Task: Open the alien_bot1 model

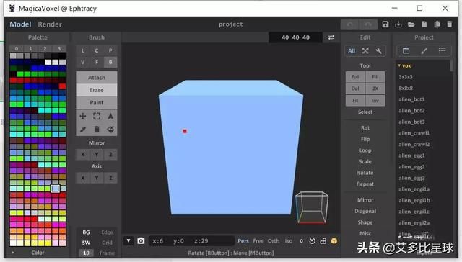Action: pyautogui.click(x=411, y=99)
